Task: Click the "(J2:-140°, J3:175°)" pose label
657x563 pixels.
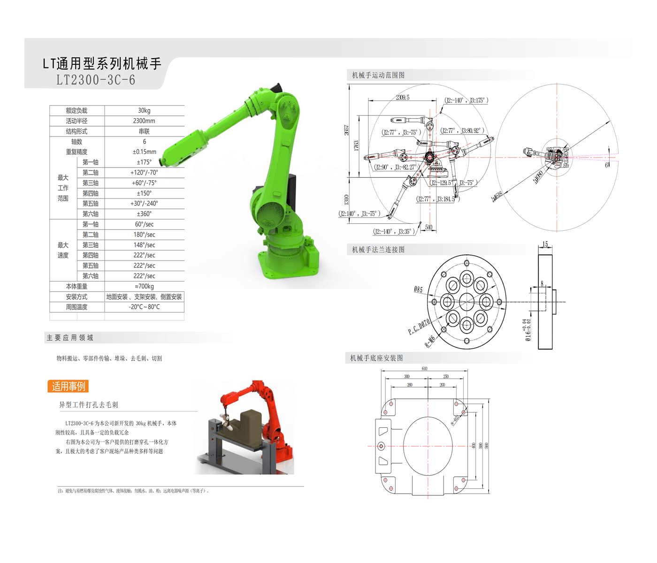Action: click(466, 100)
